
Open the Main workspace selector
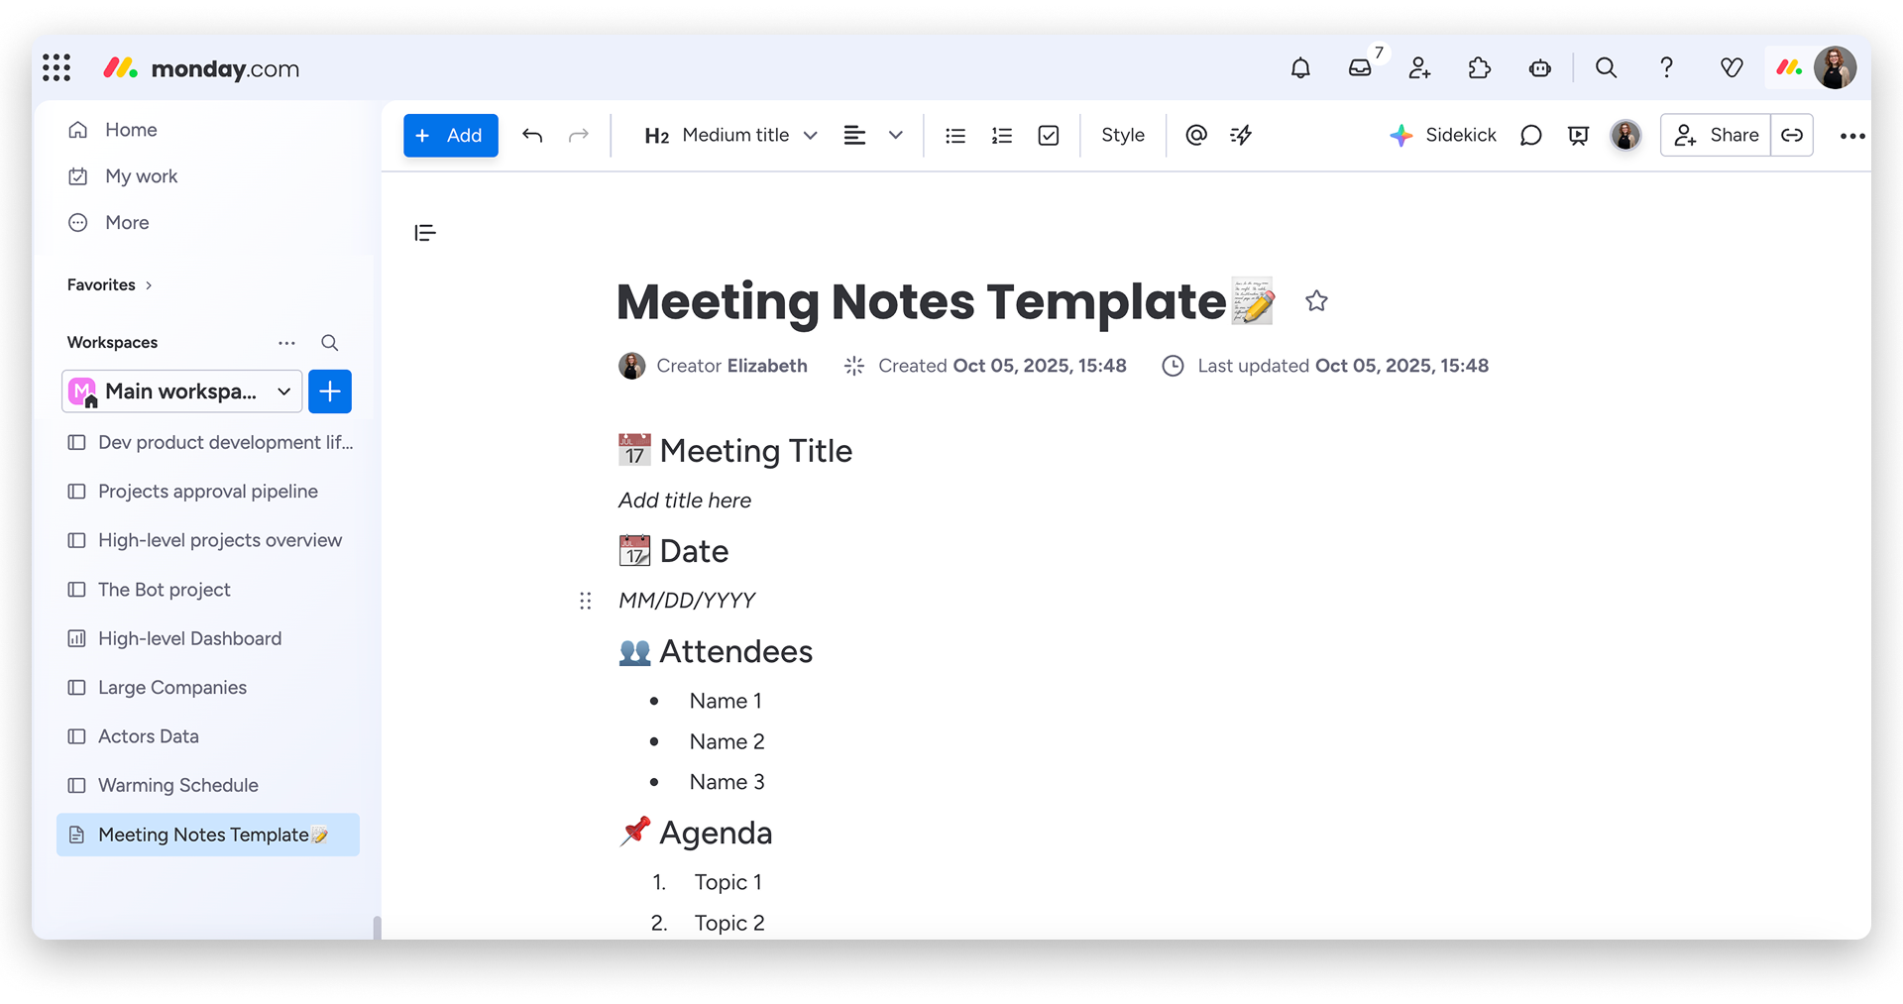[181, 391]
